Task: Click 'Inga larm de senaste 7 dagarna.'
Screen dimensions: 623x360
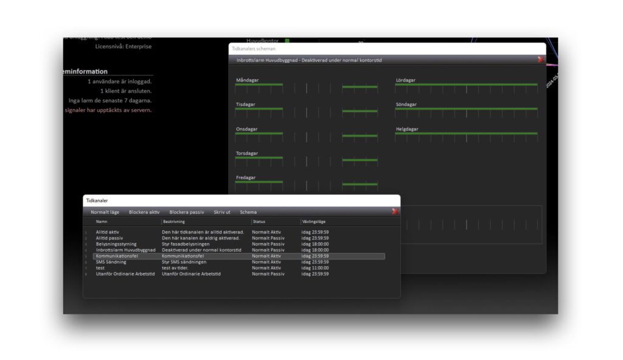Action: [x=110, y=101]
